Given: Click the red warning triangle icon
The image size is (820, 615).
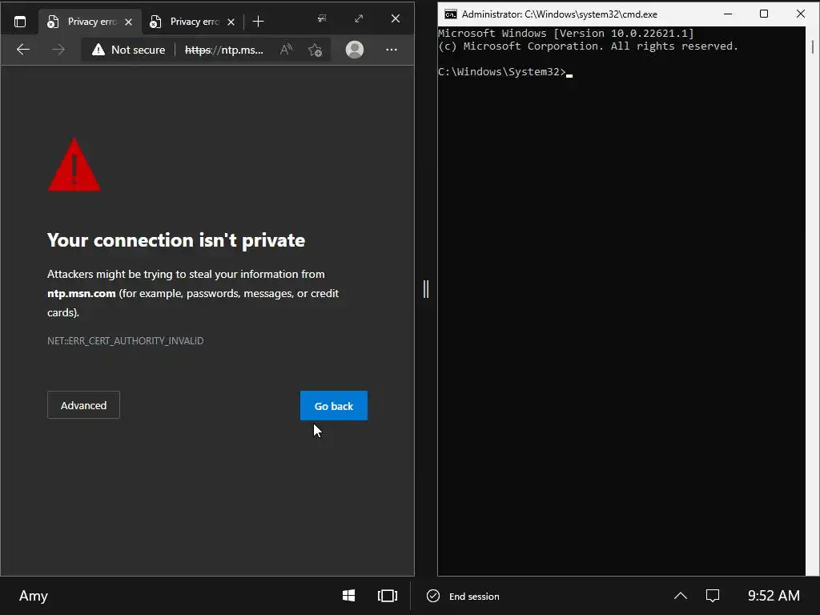Looking at the screenshot, I should 74,165.
